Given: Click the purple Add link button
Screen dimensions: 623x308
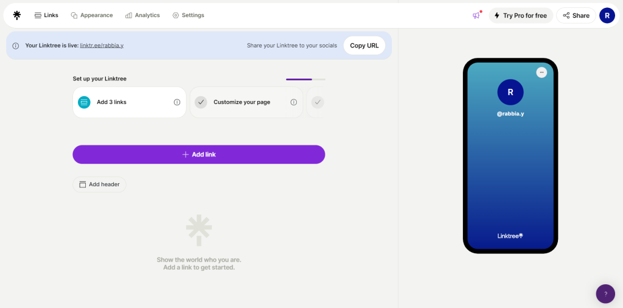Looking at the screenshot, I should [x=199, y=154].
